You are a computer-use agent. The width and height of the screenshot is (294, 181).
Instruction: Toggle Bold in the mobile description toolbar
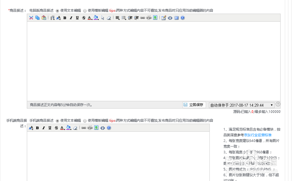coord(37,128)
